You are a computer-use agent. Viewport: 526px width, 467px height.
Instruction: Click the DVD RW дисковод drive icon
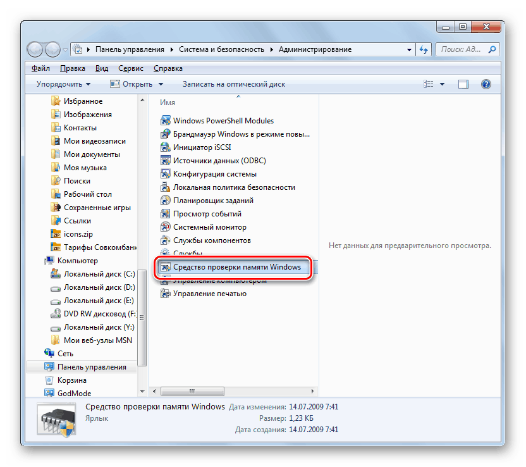pos(56,314)
